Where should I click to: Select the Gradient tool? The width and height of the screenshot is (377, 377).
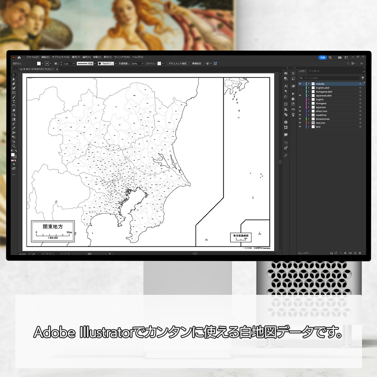tap(14, 119)
